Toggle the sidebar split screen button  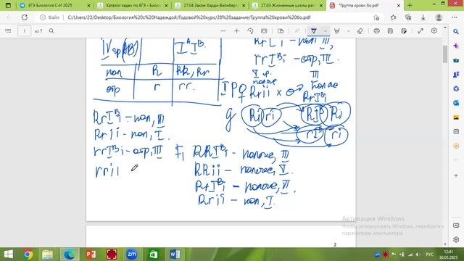[x=456, y=225]
